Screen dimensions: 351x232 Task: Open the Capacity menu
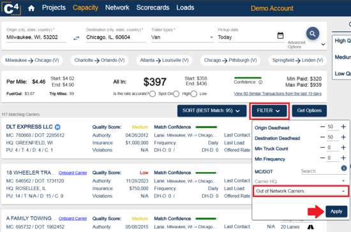pyautogui.click(x=86, y=8)
